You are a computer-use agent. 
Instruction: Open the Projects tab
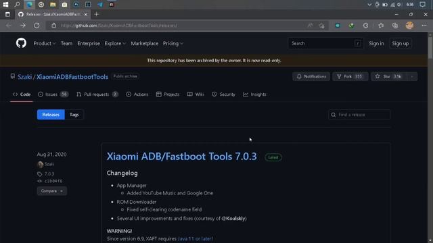tap(168, 94)
